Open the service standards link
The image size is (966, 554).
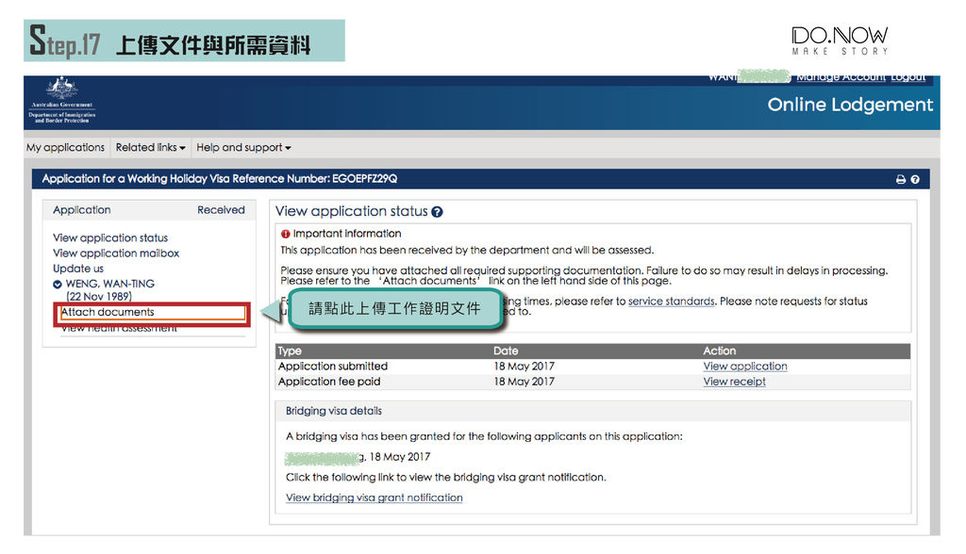click(671, 301)
